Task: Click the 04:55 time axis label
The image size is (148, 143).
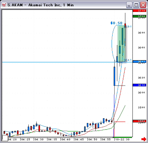Action: [x=106, y=139]
